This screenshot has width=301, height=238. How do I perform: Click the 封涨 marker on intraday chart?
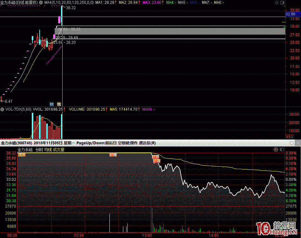coord(113,155)
